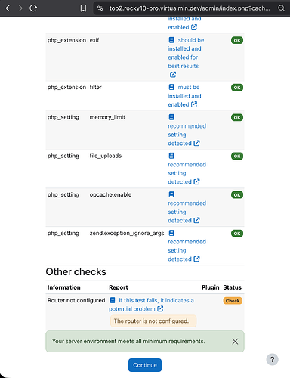Open the help question mark button
This screenshot has width=290, height=378.
point(272,359)
